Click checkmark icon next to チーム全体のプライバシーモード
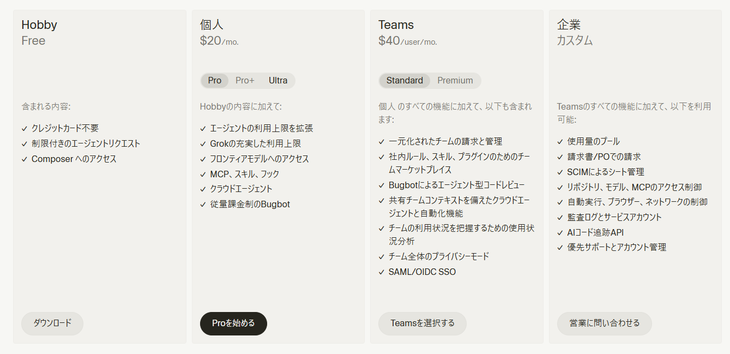Viewport: 730px width, 354px height. click(382, 257)
